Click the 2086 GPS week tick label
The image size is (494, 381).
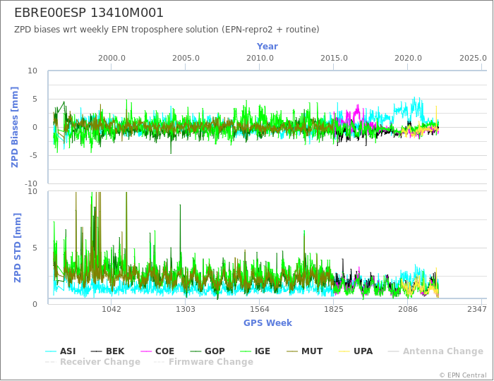408,309
